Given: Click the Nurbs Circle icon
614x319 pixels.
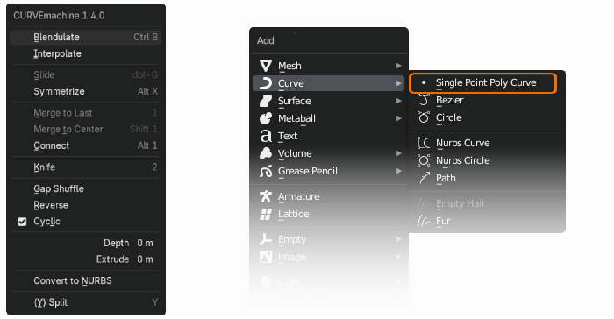Looking at the screenshot, I should [424, 160].
